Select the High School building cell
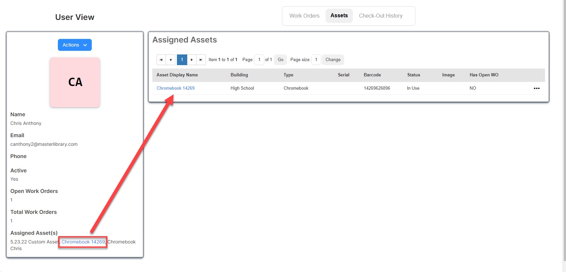The image size is (566, 272). pyautogui.click(x=242, y=88)
